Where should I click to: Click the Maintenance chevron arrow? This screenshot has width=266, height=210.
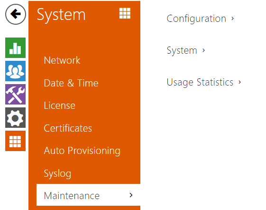[x=131, y=195]
